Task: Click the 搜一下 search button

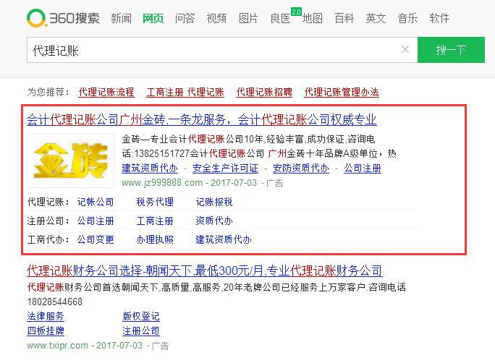Action: (450, 50)
